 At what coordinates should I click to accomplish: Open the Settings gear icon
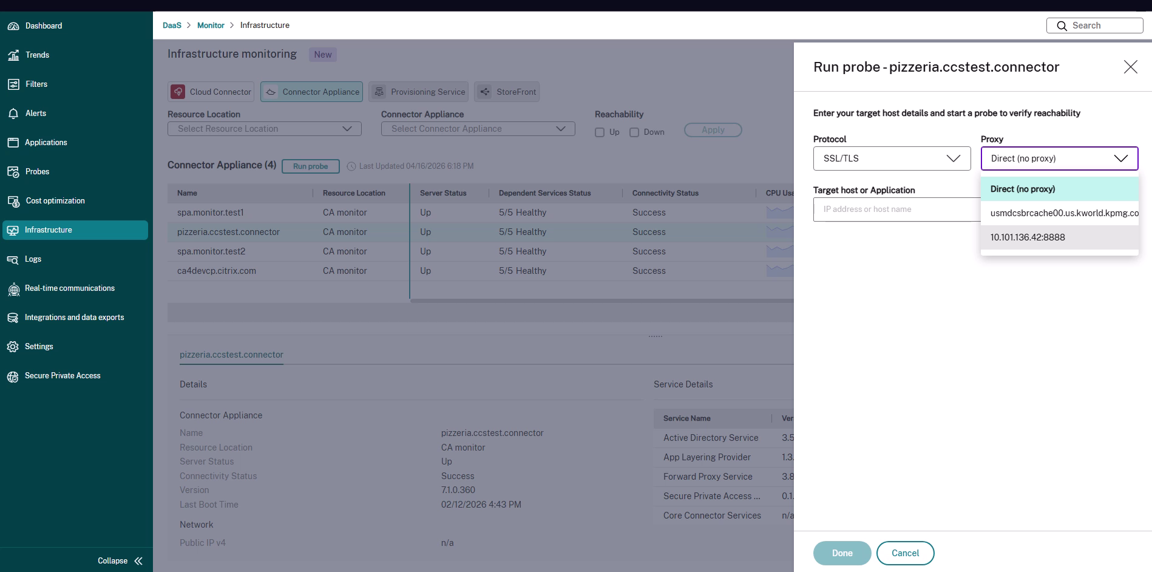[x=13, y=347]
